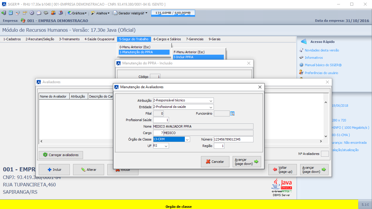
Task: Click the Nº Avaliadores field
Action: 325,154
